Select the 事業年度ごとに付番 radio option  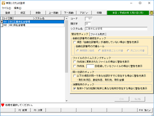pos(100,51)
